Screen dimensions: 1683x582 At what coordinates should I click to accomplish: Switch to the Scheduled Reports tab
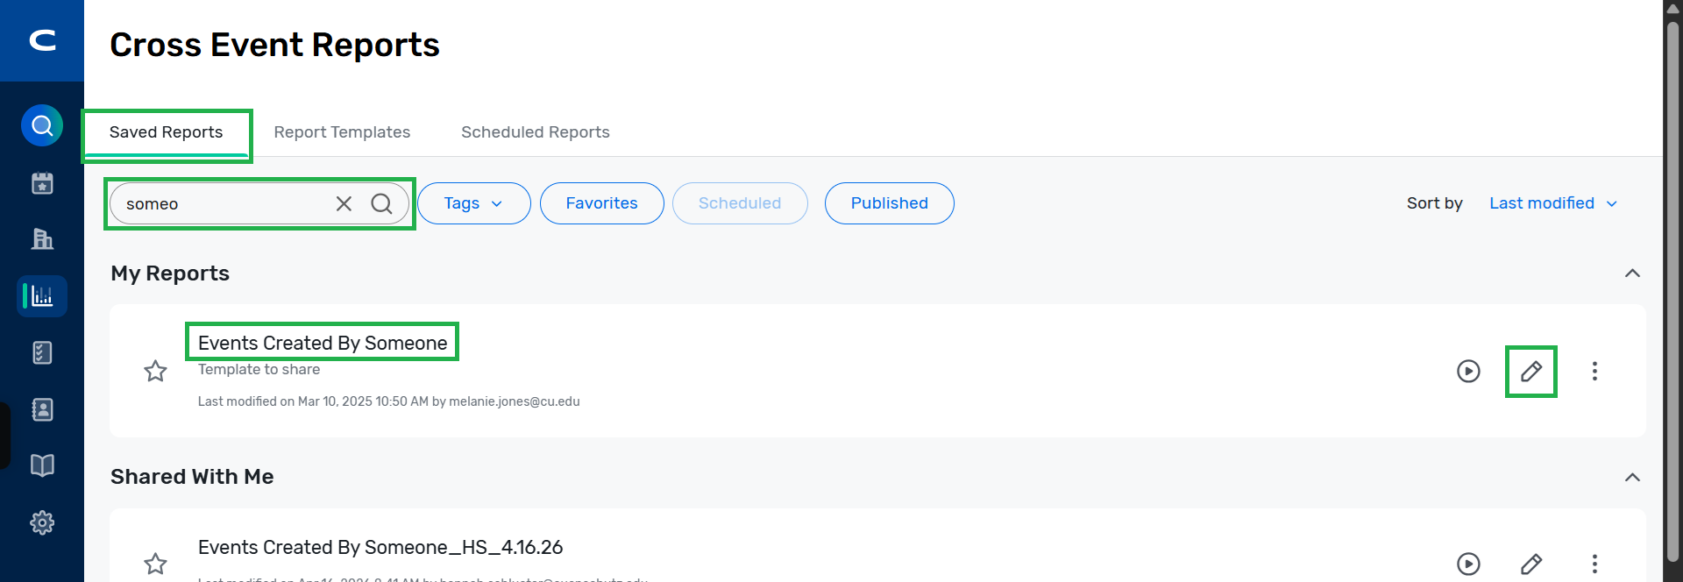point(536,132)
